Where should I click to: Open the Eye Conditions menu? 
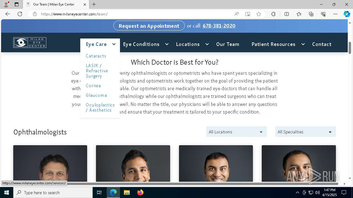tap(141, 44)
